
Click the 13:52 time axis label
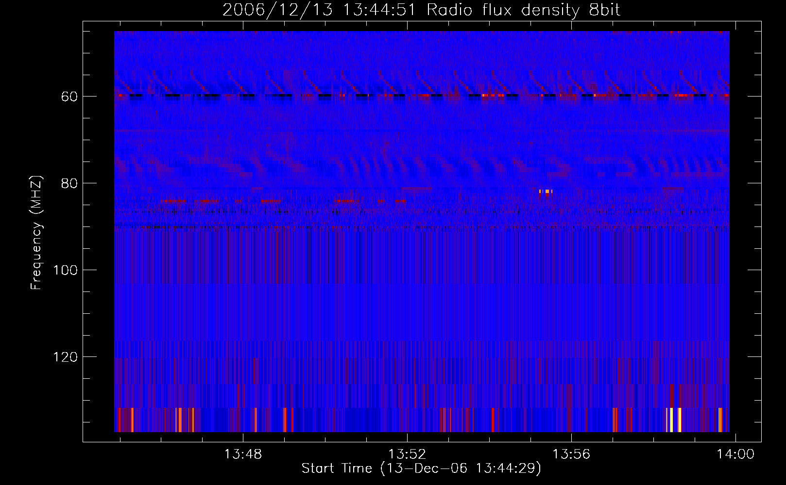(x=407, y=454)
